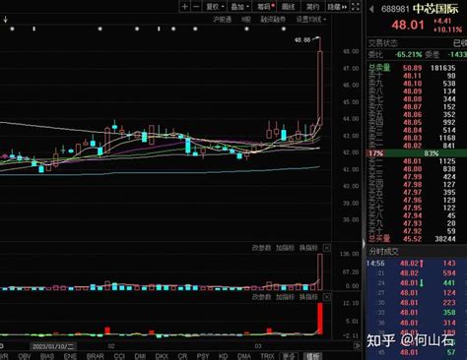467x360 pixels.
Task: Select the ENE indicator tab
Action: click(70, 356)
